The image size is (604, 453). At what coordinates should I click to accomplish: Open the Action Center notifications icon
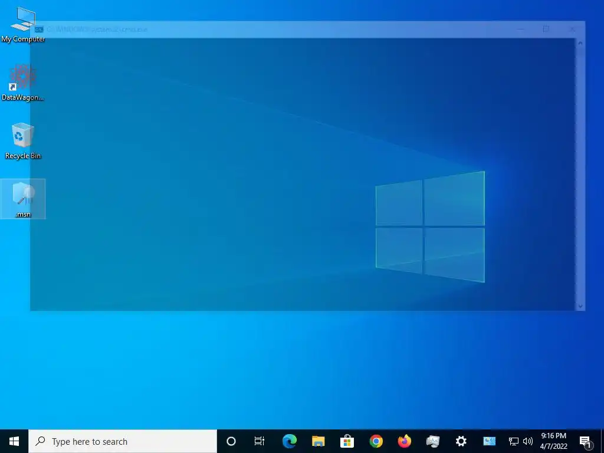(585, 441)
